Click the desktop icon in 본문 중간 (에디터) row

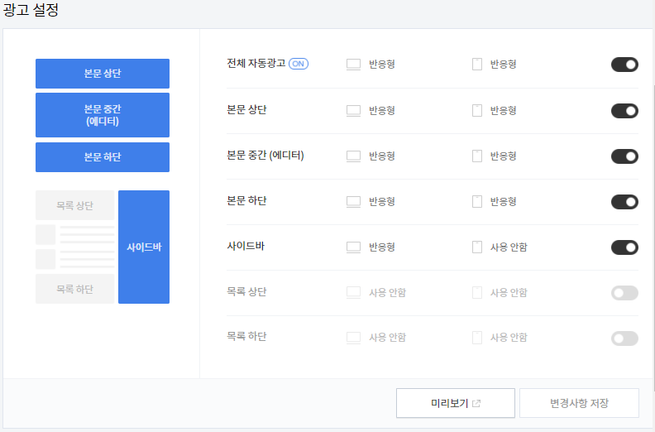point(353,156)
